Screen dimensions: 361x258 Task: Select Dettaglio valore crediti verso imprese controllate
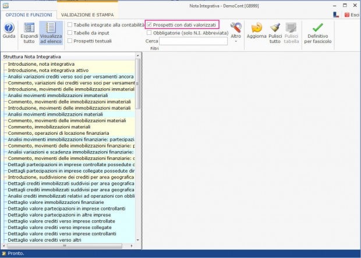coord(62,221)
